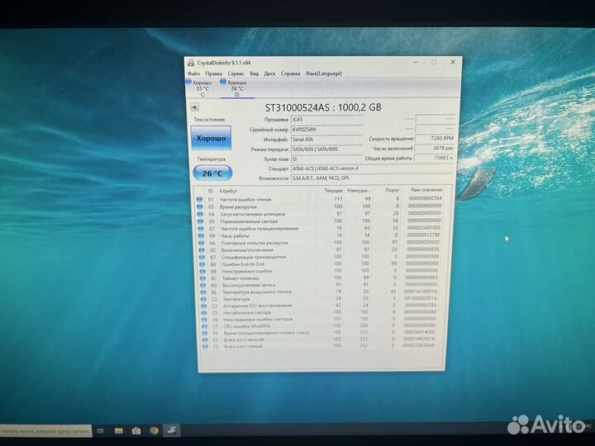The width and height of the screenshot is (595, 446).
Task: Click the previous disk arrow button
Action: coord(195,107)
